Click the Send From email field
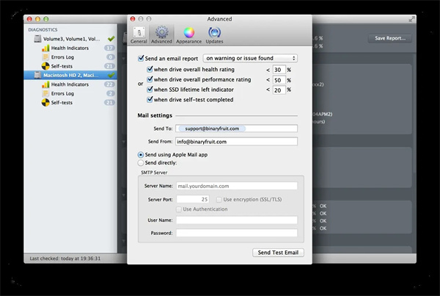The width and height of the screenshot is (440, 296). pyautogui.click(x=236, y=142)
